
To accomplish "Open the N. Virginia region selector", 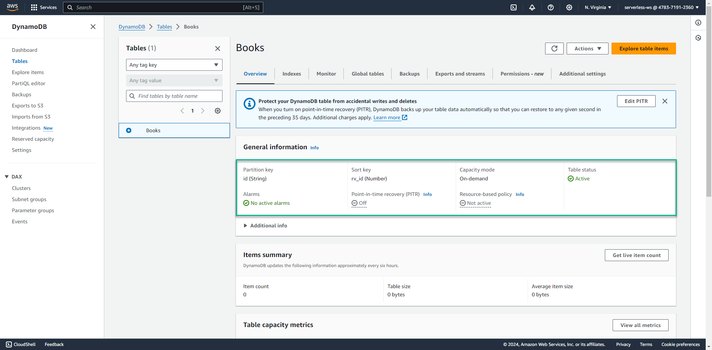I will point(598,7).
